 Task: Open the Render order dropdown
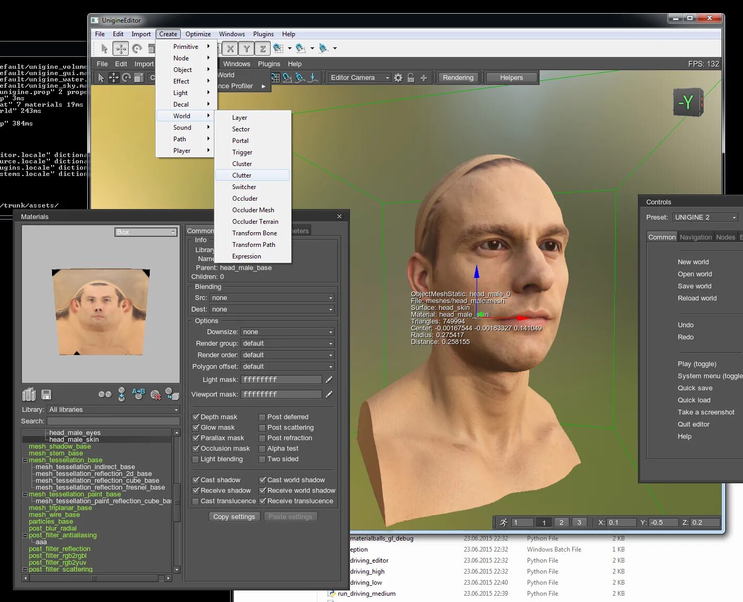[x=287, y=355]
